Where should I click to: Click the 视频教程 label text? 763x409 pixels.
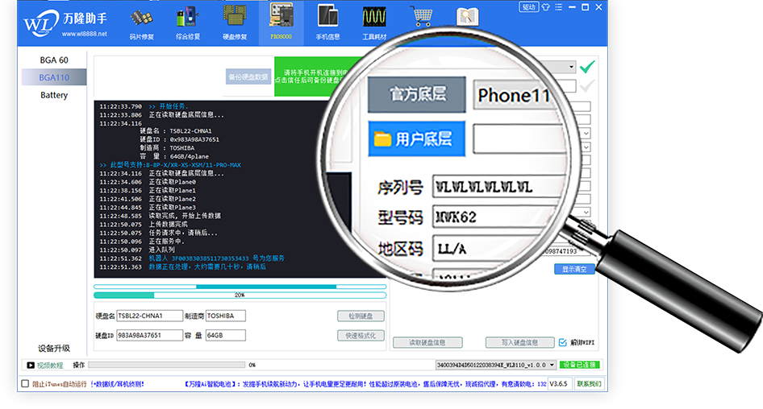pos(50,365)
